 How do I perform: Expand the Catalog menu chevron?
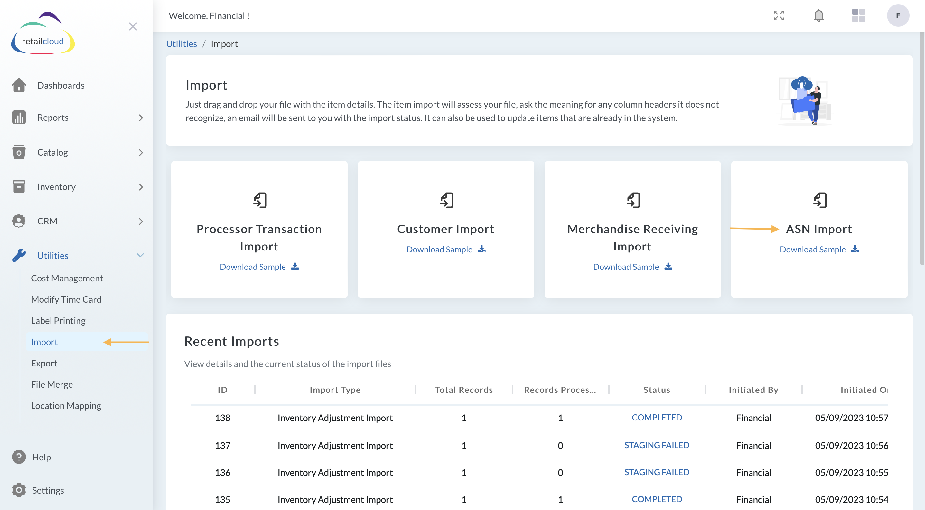(141, 152)
